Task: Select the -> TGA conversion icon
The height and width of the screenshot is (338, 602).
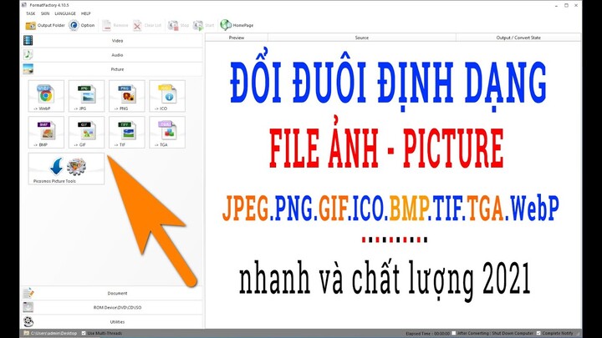Action: coord(167,132)
